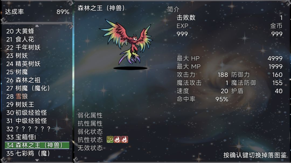Select entry 35 七彩鸡(魔)
291x163 pixels.
pyautogui.click(x=37, y=153)
